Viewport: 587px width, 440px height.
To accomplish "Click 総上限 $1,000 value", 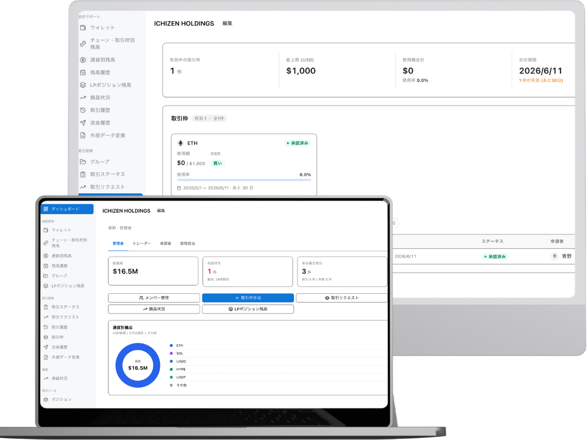I will pyautogui.click(x=301, y=71).
